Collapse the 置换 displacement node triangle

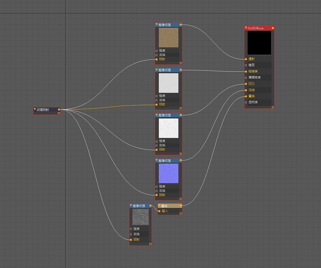pos(159,205)
